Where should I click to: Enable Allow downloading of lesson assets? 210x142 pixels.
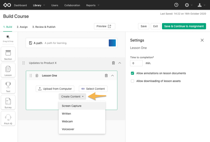point(133,81)
